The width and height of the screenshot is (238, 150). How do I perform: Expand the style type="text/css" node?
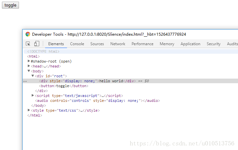point(29,110)
